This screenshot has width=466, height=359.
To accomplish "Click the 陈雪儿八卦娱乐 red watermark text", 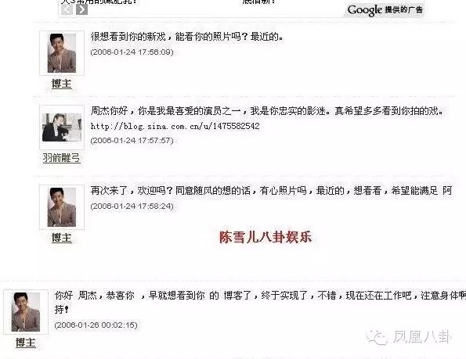I will (x=266, y=237).
